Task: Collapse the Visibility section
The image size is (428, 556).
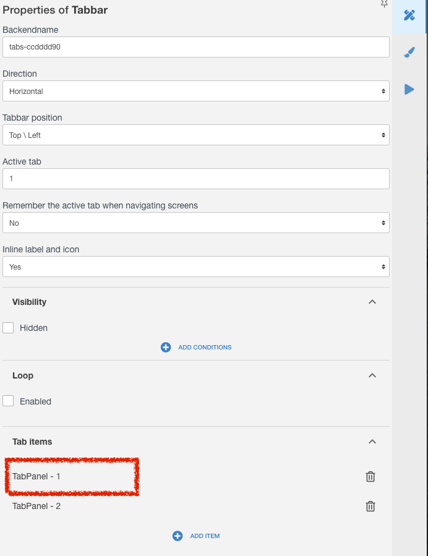Action: click(x=372, y=302)
